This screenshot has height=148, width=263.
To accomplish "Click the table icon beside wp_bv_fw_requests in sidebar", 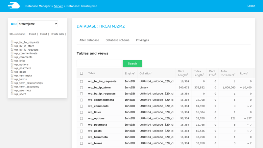I will [x=12, y=42].
